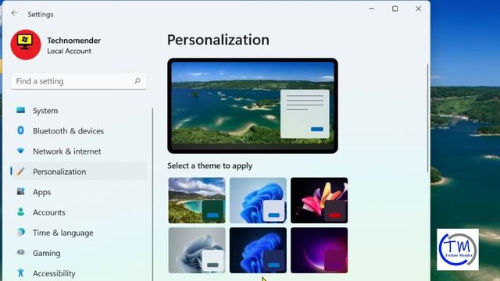The width and height of the screenshot is (500, 281).
Task: Click the Bluetooth icon in sidebar
Action: 21,130
